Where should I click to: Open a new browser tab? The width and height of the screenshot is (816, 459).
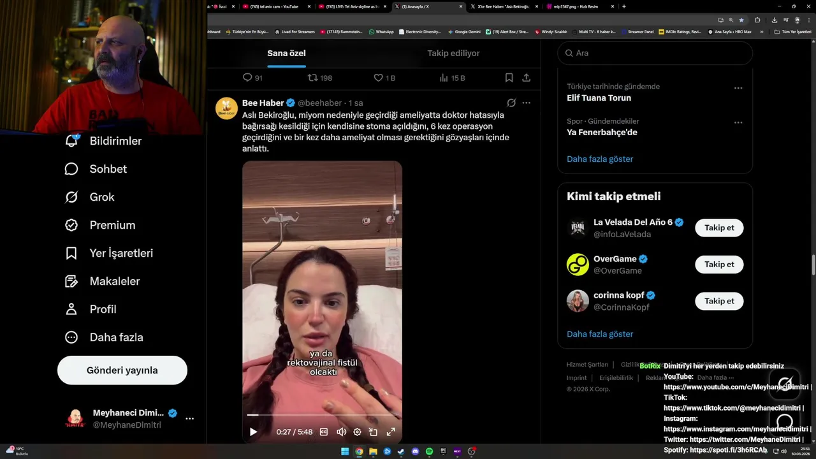point(623,6)
